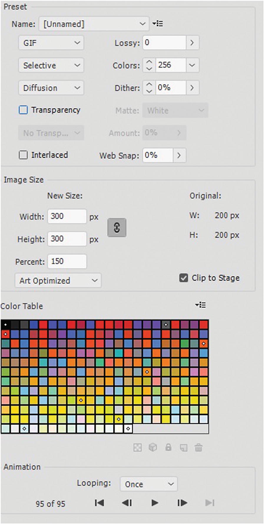Open the GIF file format dropdown
Viewport: 265px width, 525px height.
point(51,43)
